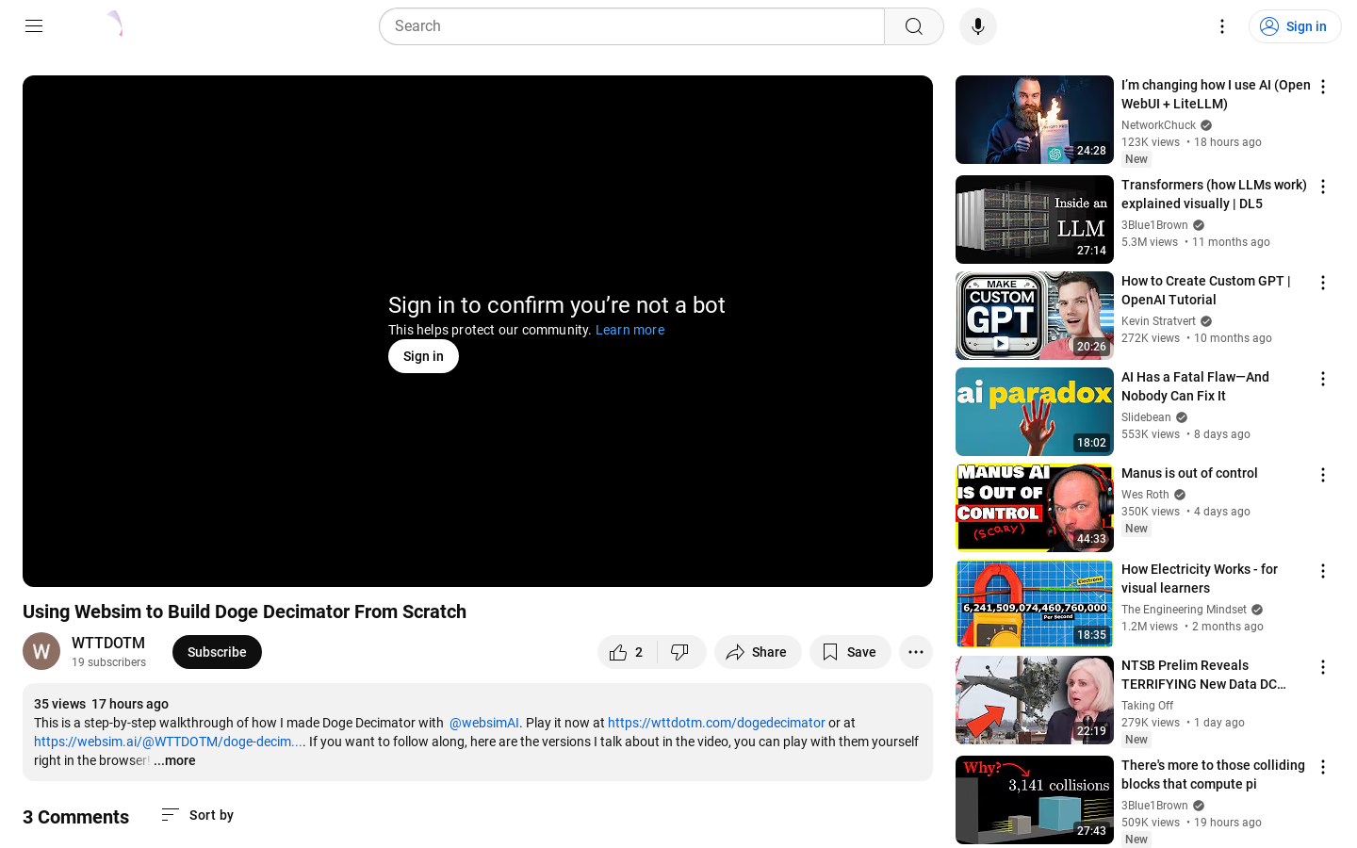This screenshot has width=1357, height=848.
Task: Click the 3 Comments heading
Action: coord(75,817)
